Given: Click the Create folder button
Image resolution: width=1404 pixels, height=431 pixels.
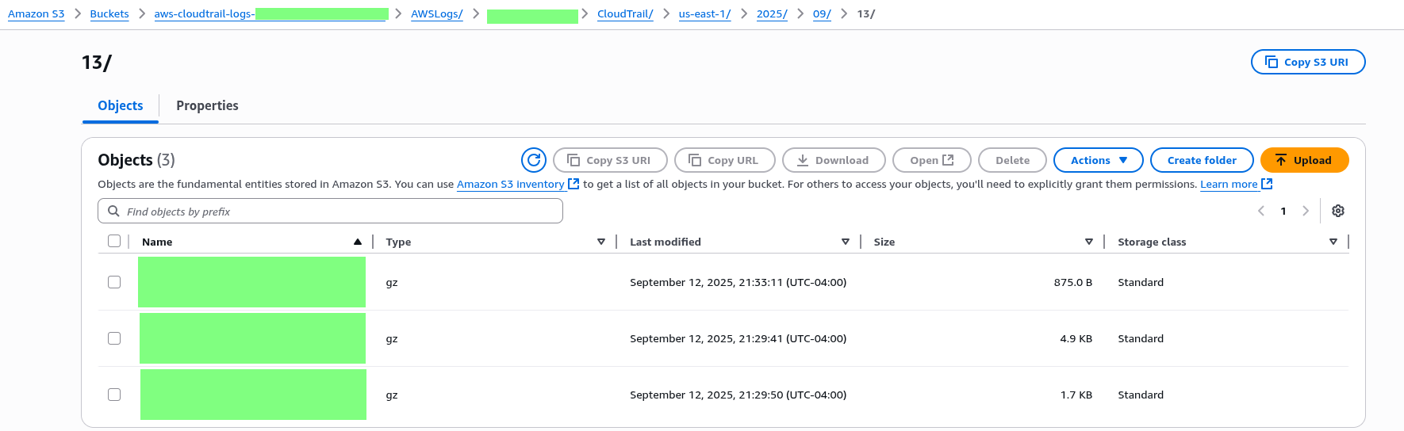Looking at the screenshot, I should click(x=1201, y=160).
